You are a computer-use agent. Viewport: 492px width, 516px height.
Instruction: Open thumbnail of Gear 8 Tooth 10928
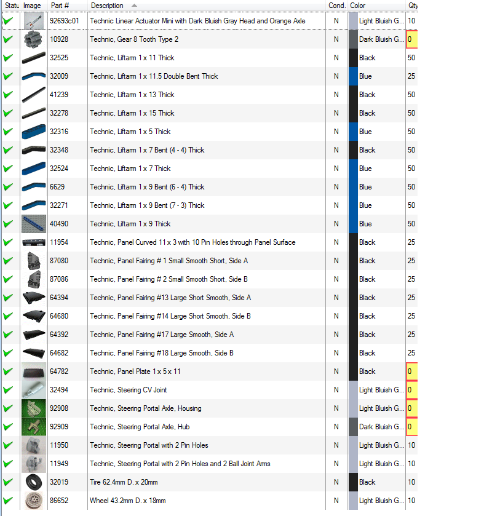(x=34, y=39)
